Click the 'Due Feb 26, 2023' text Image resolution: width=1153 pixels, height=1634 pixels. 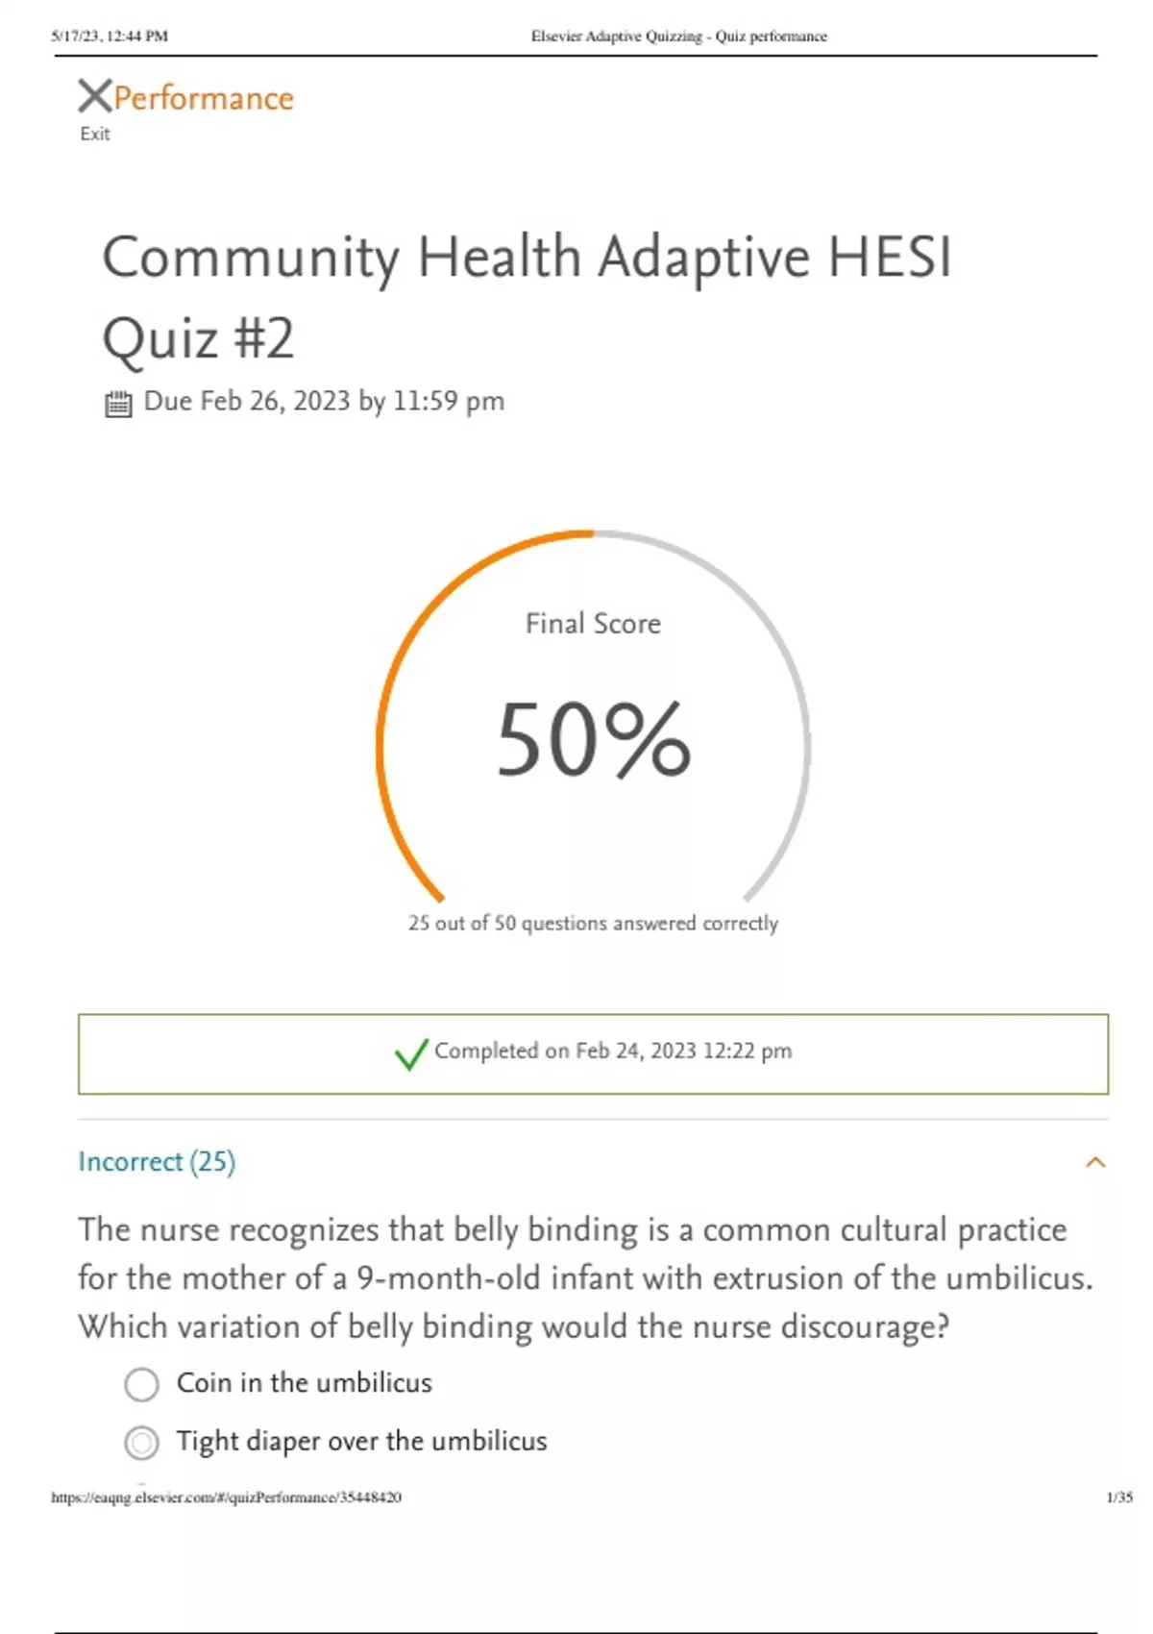pyautogui.click(x=323, y=401)
